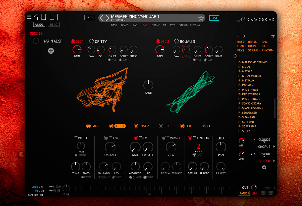Click the WET 1 knob

[242, 141]
